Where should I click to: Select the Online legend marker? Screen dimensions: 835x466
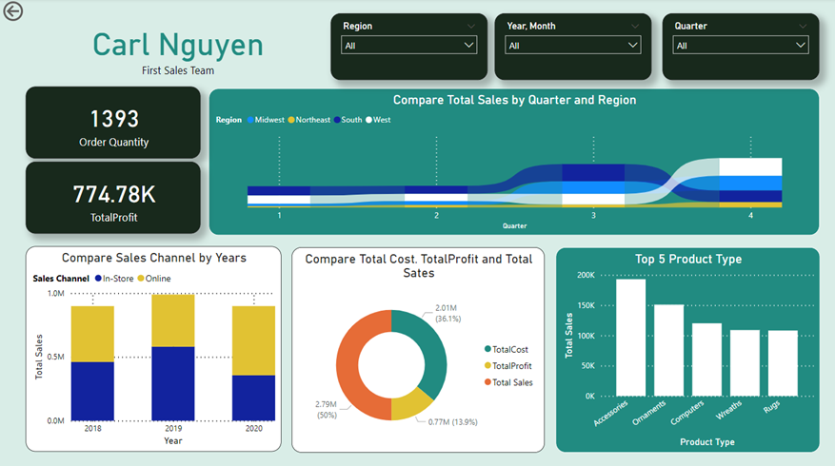(143, 279)
